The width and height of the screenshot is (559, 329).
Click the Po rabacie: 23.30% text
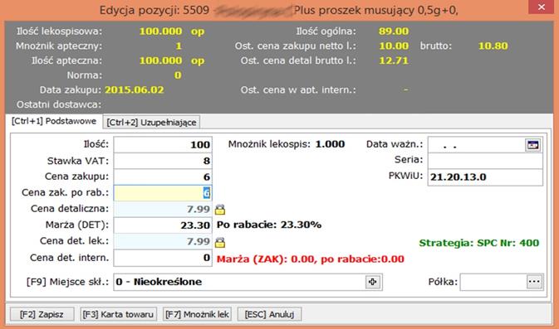tap(269, 225)
